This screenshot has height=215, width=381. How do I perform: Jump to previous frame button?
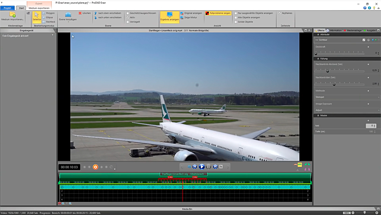point(195,166)
